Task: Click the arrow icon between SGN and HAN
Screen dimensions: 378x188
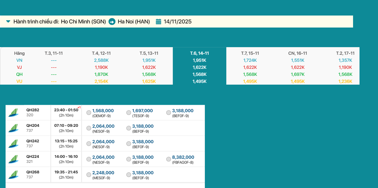Action: pos(112,22)
